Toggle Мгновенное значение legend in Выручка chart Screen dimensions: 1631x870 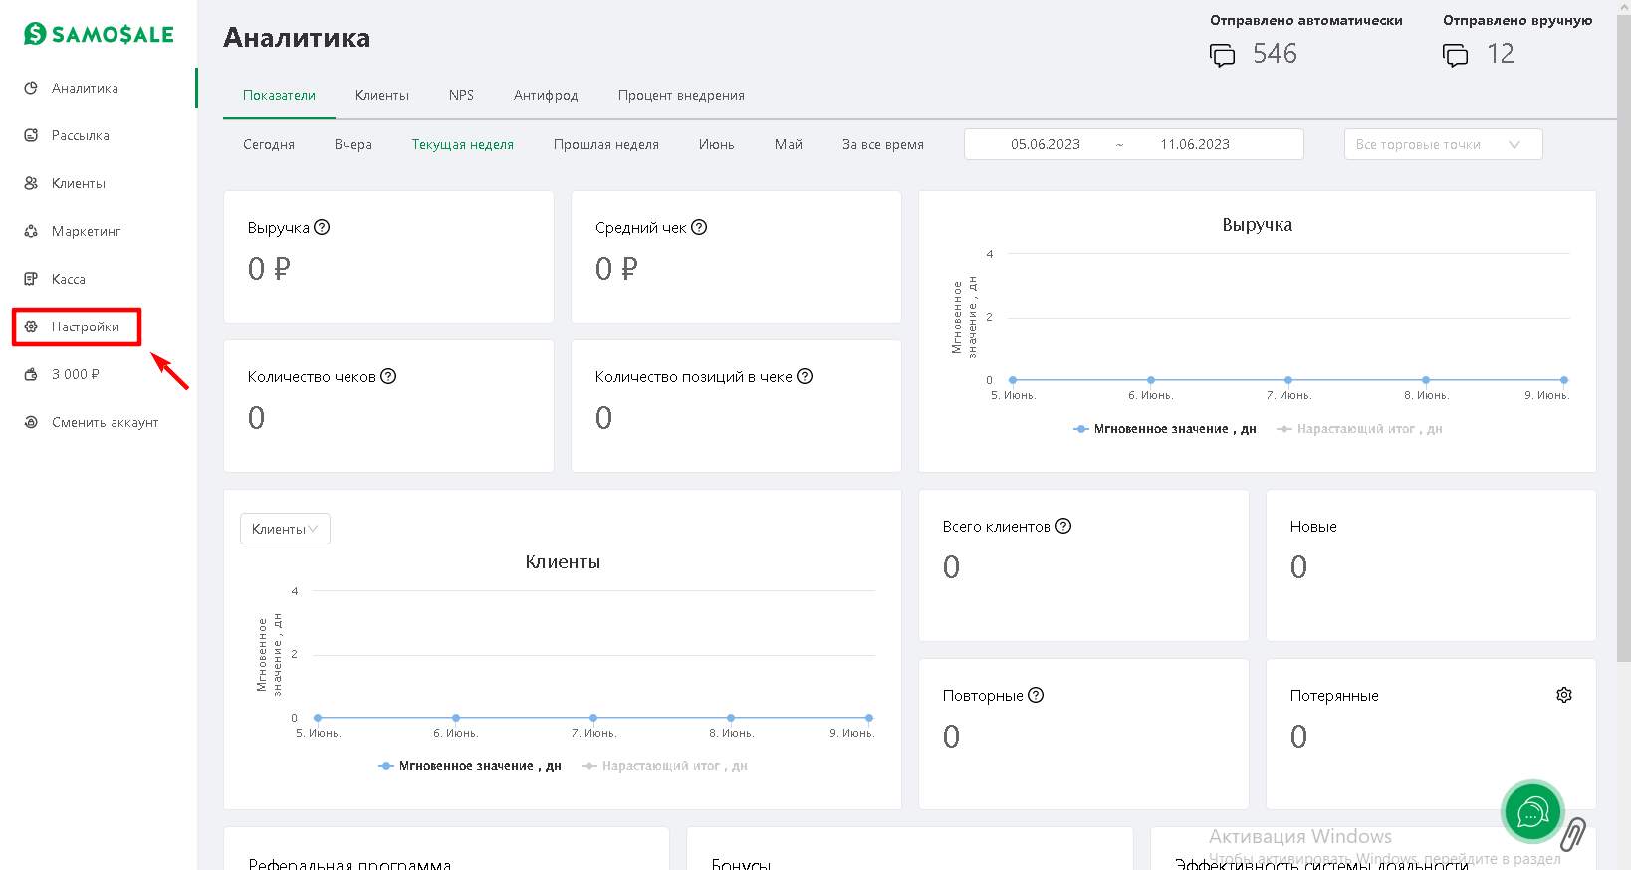[x=1165, y=429]
